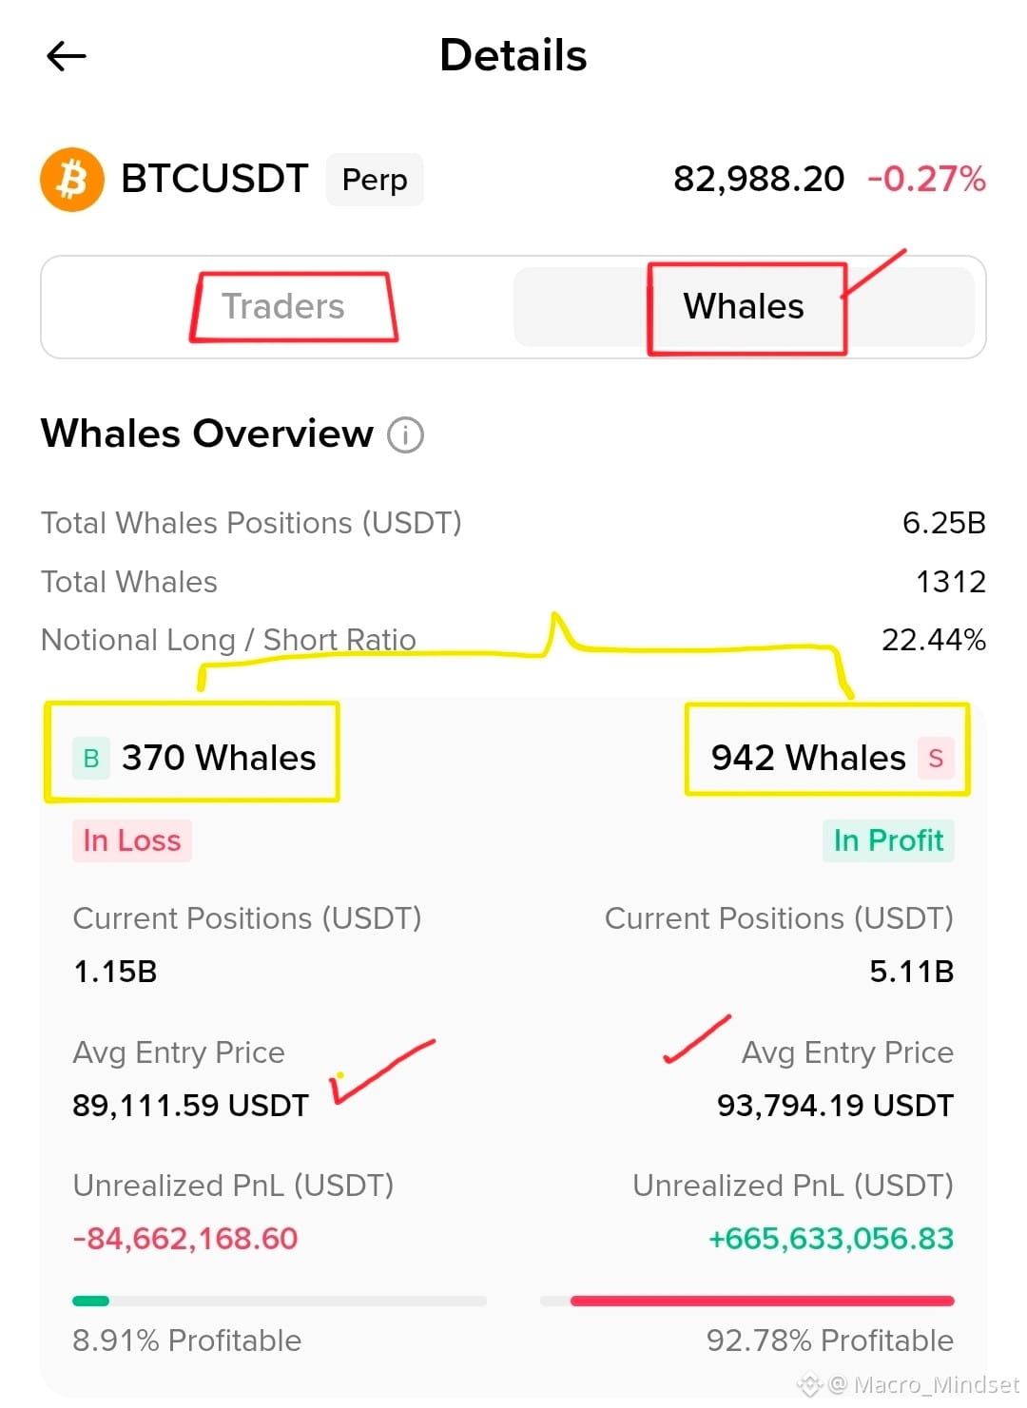Click the 92.78% profitable red bar
The image size is (1027, 1408).
(762, 1301)
